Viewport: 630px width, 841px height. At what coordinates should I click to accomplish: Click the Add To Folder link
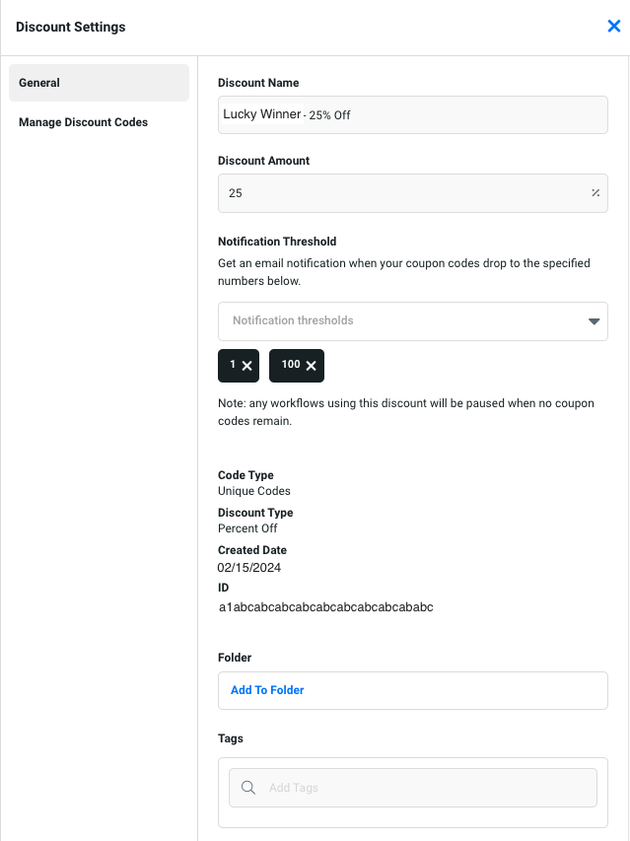click(267, 690)
